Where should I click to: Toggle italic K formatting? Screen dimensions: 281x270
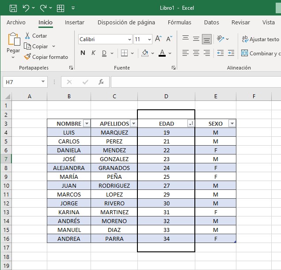click(93, 53)
